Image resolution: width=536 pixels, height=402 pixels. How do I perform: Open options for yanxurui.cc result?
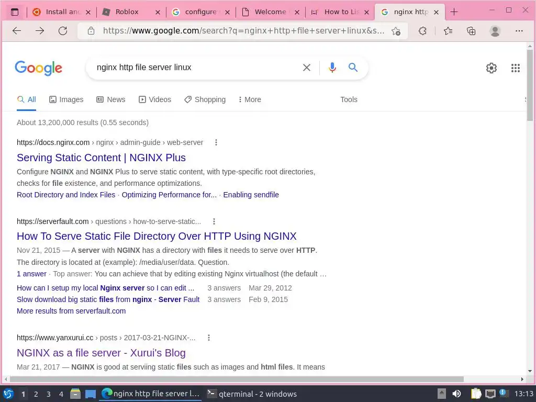tap(209, 338)
